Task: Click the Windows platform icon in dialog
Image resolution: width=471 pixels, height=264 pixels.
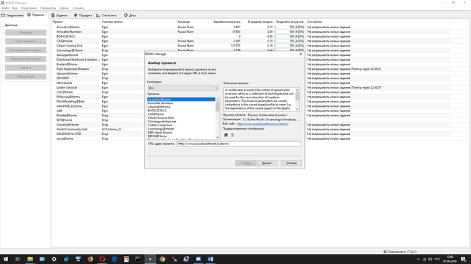Action: [x=226, y=135]
